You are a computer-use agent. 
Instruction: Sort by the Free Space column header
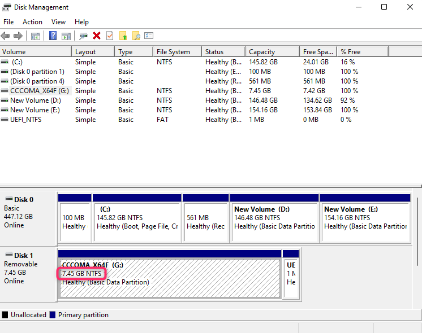318,51
